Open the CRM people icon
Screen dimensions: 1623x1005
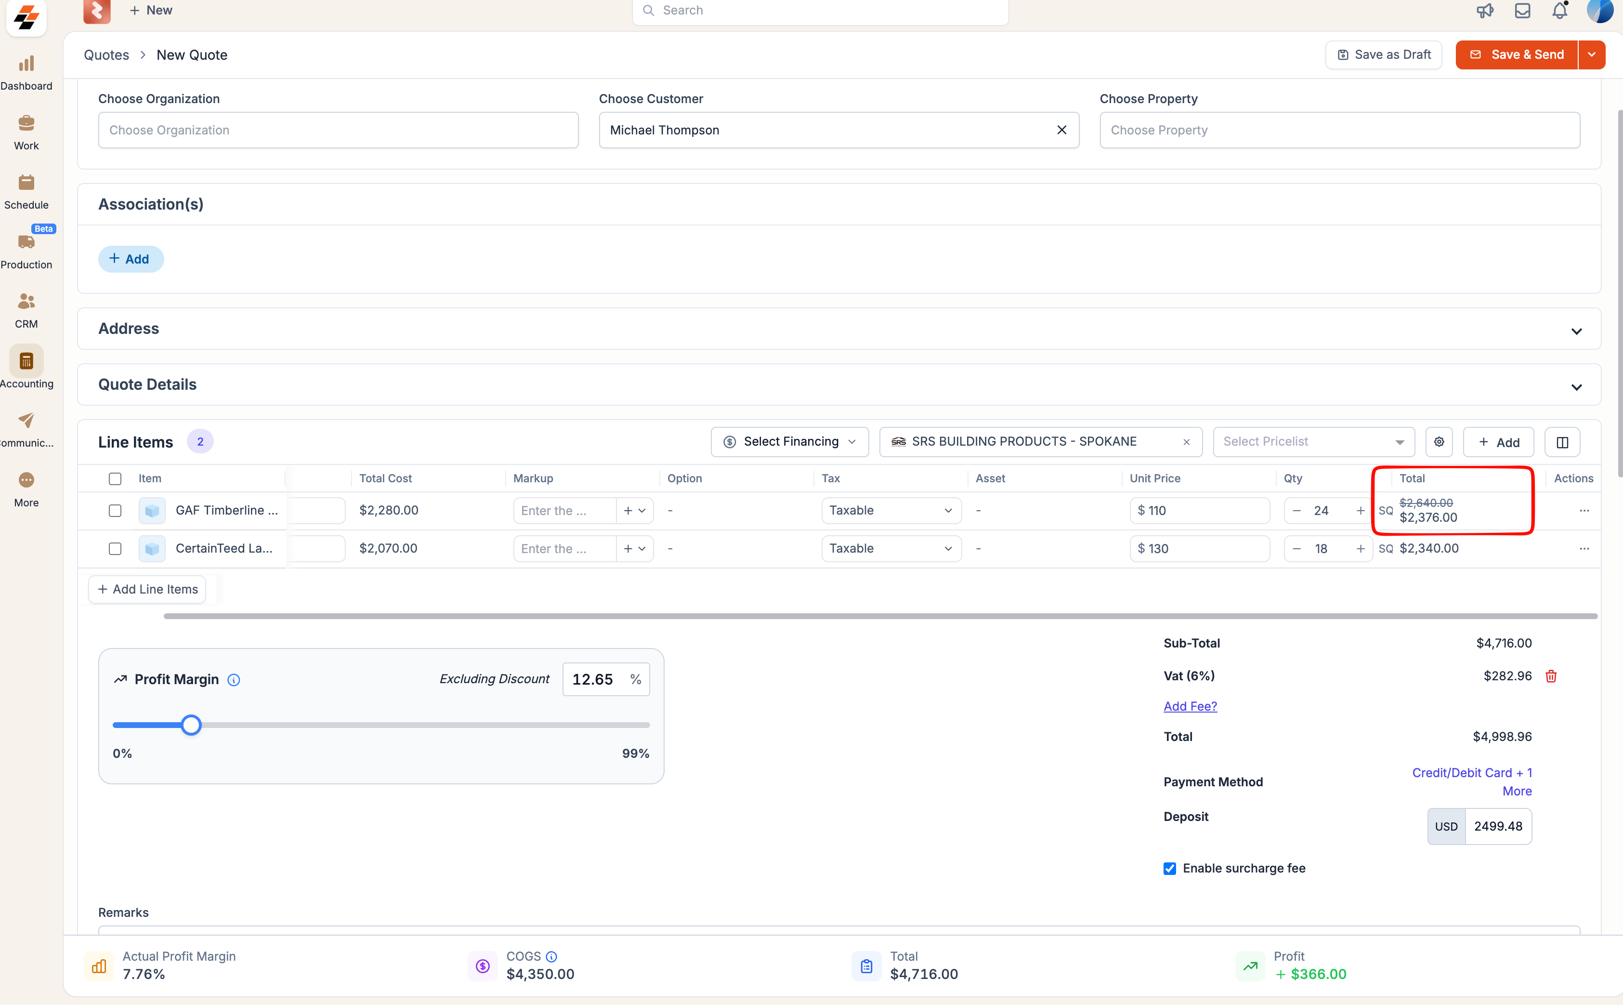26,301
